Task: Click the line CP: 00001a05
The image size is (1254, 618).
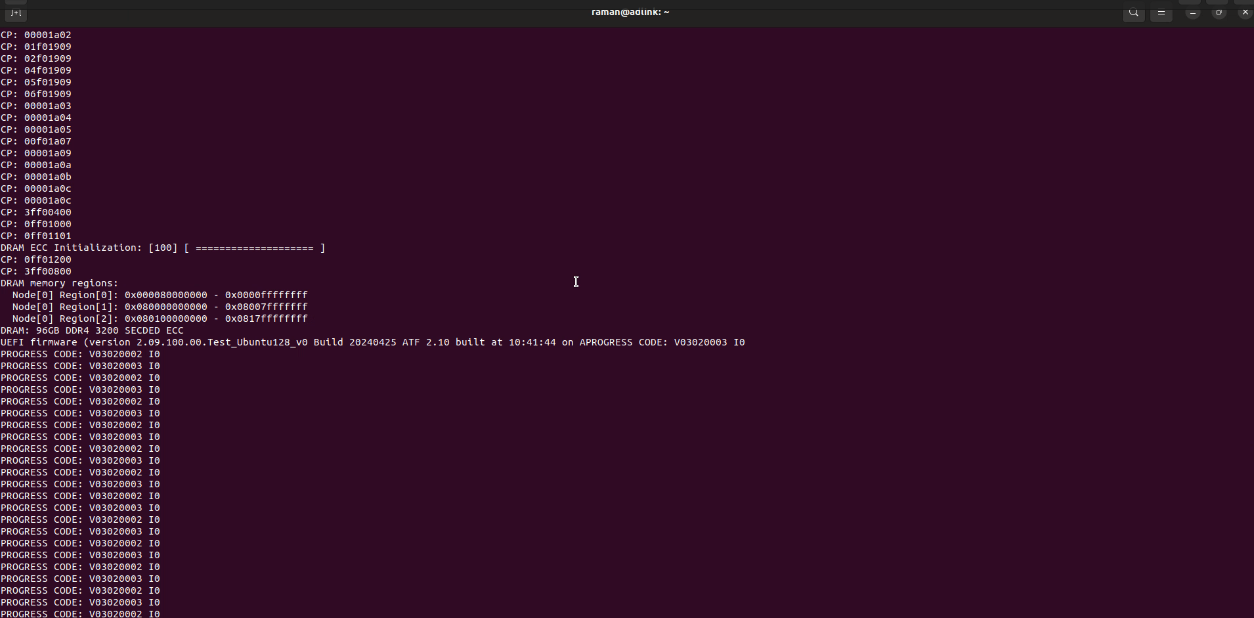Action: 36,129
